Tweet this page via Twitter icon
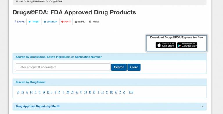 pos(34,22)
